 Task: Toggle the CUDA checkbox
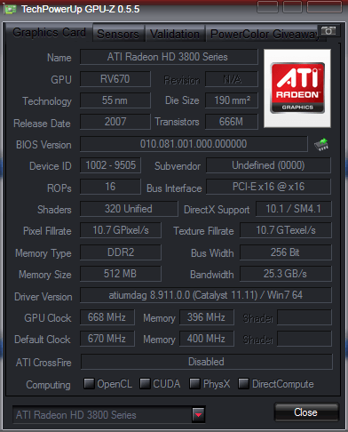point(145,383)
